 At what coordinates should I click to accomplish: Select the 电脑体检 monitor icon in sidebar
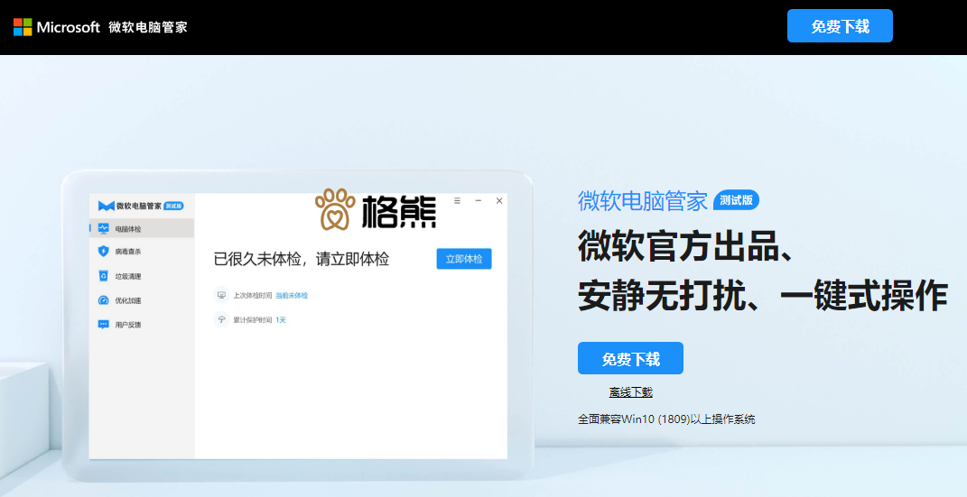coord(103,228)
